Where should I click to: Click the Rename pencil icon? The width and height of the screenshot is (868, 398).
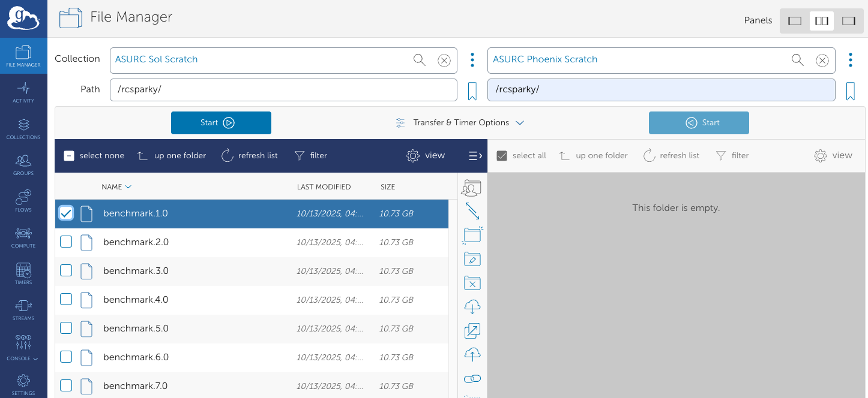[472, 259]
